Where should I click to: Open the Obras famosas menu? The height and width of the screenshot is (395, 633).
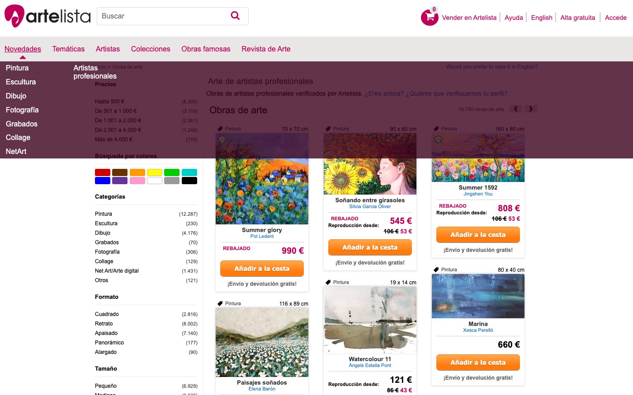(x=206, y=49)
